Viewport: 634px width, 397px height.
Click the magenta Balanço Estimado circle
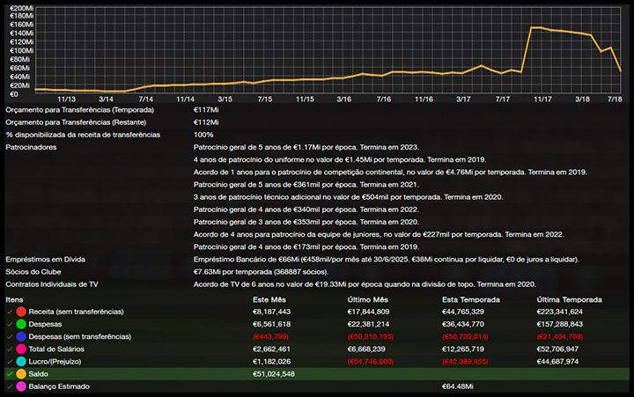tap(21, 386)
